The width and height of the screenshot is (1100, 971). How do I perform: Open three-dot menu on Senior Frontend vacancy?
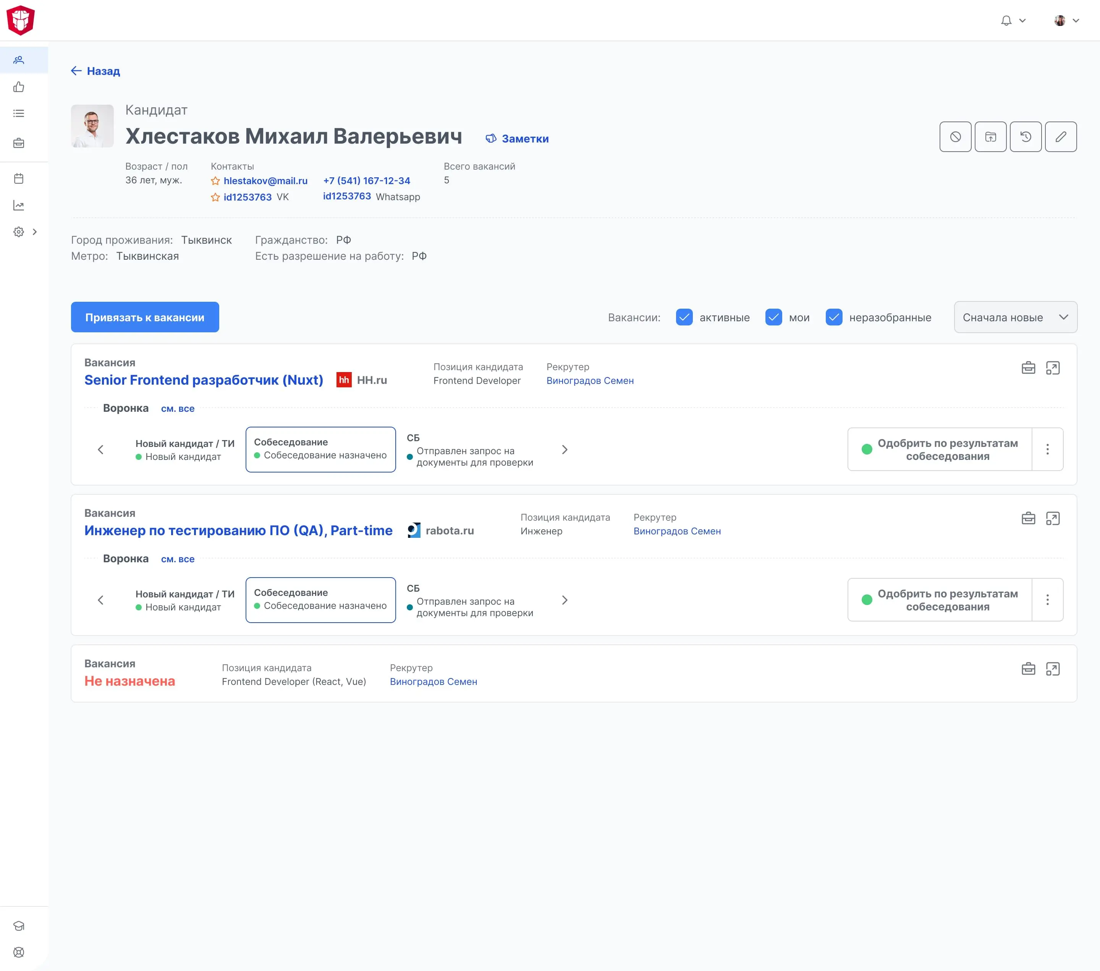(x=1047, y=450)
